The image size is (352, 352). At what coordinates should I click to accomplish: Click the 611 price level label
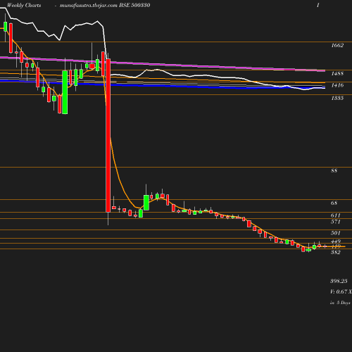(336, 215)
